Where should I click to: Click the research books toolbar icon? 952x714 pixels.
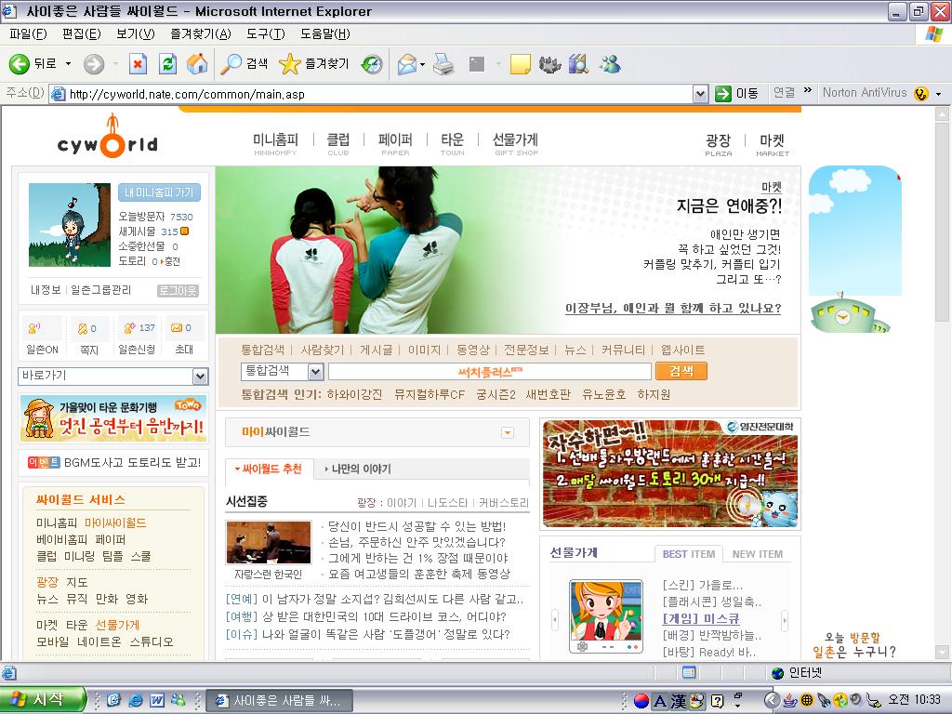(x=578, y=64)
